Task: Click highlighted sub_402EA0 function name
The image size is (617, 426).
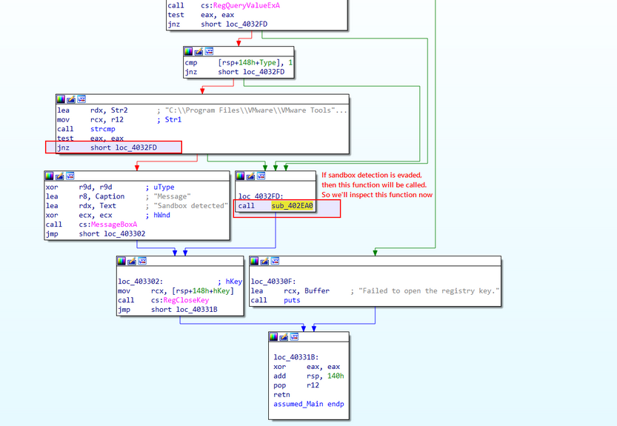Action: [292, 205]
